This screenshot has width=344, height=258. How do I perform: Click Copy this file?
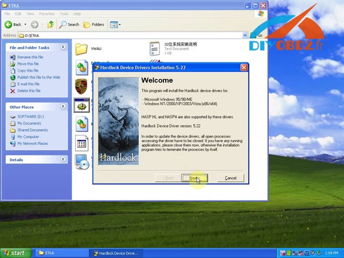point(24,71)
